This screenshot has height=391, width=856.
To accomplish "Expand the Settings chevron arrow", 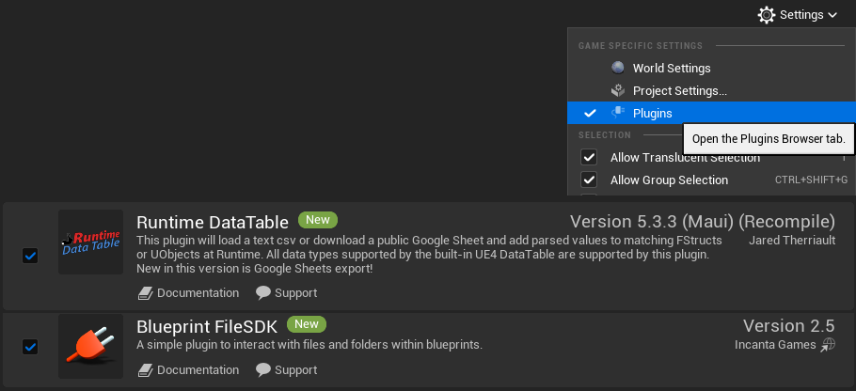I will pos(832,15).
